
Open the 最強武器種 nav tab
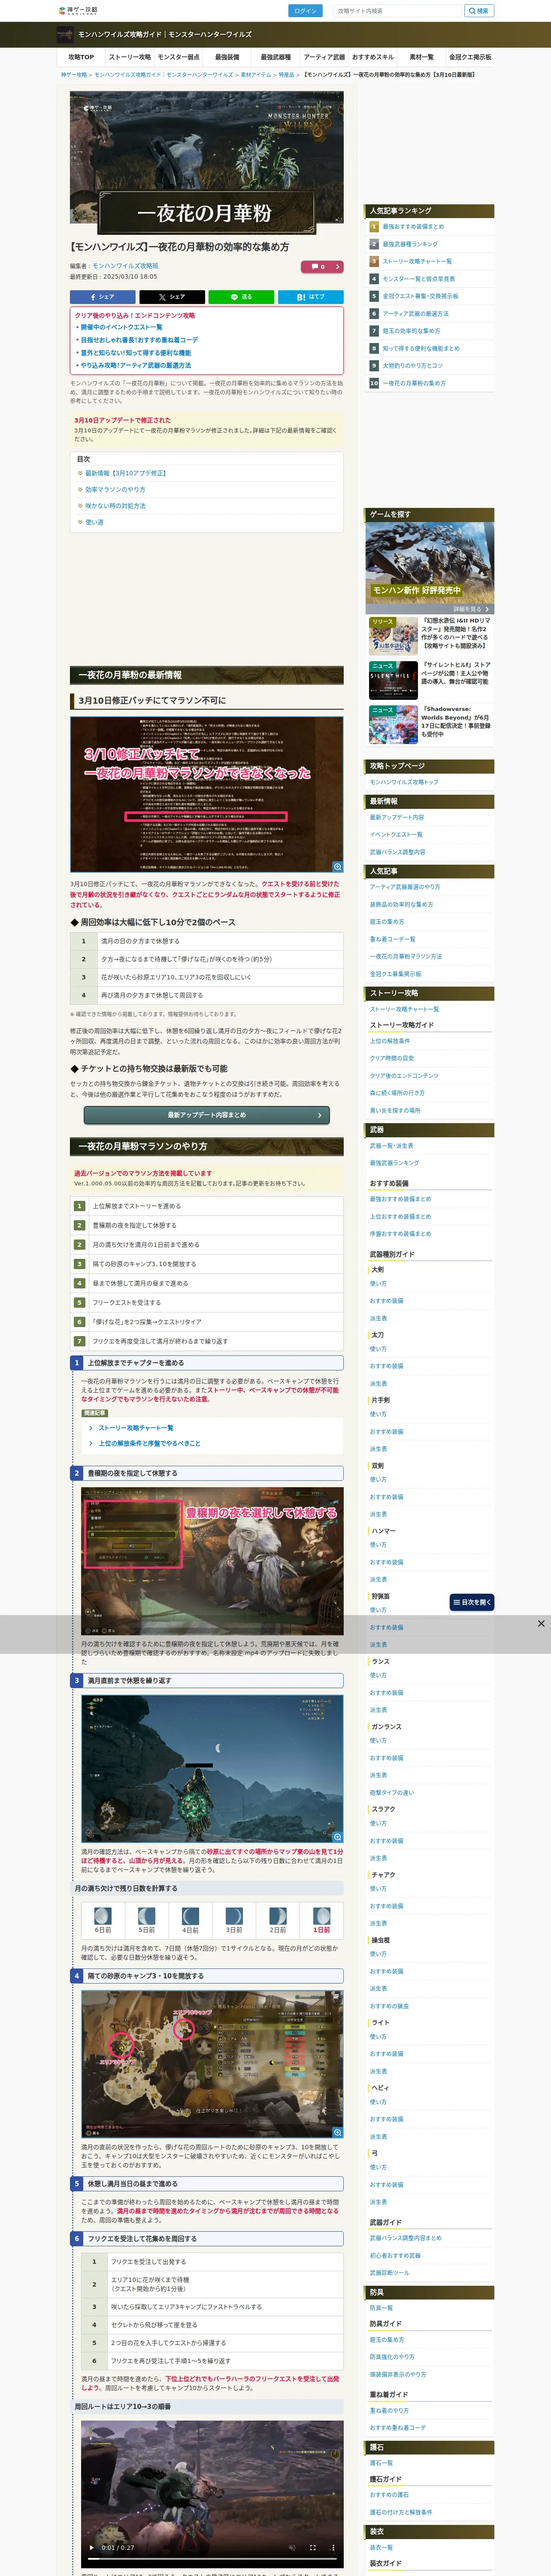pyautogui.click(x=275, y=57)
